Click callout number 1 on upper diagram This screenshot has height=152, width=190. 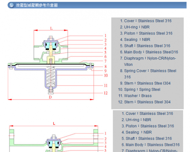point(106,36)
